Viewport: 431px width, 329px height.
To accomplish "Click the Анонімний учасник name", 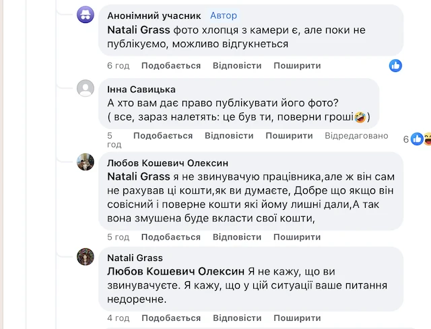I will (154, 15).
